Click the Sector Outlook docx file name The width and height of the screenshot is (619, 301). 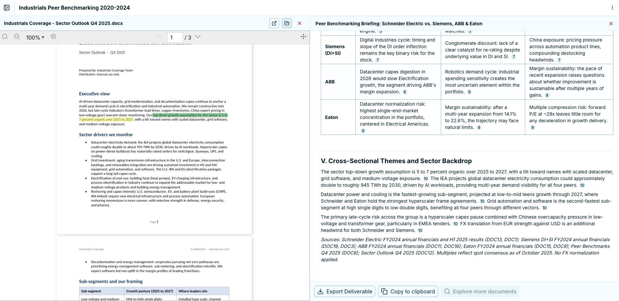[x=63, y=23]
